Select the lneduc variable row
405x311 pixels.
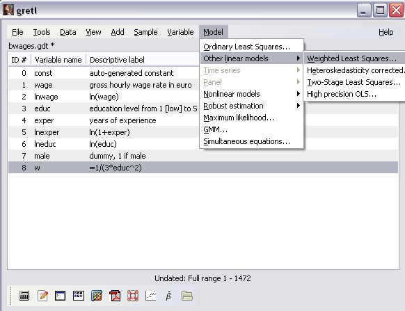[202, 144]
